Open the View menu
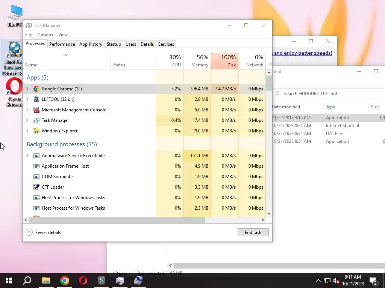 coord(63,35)
